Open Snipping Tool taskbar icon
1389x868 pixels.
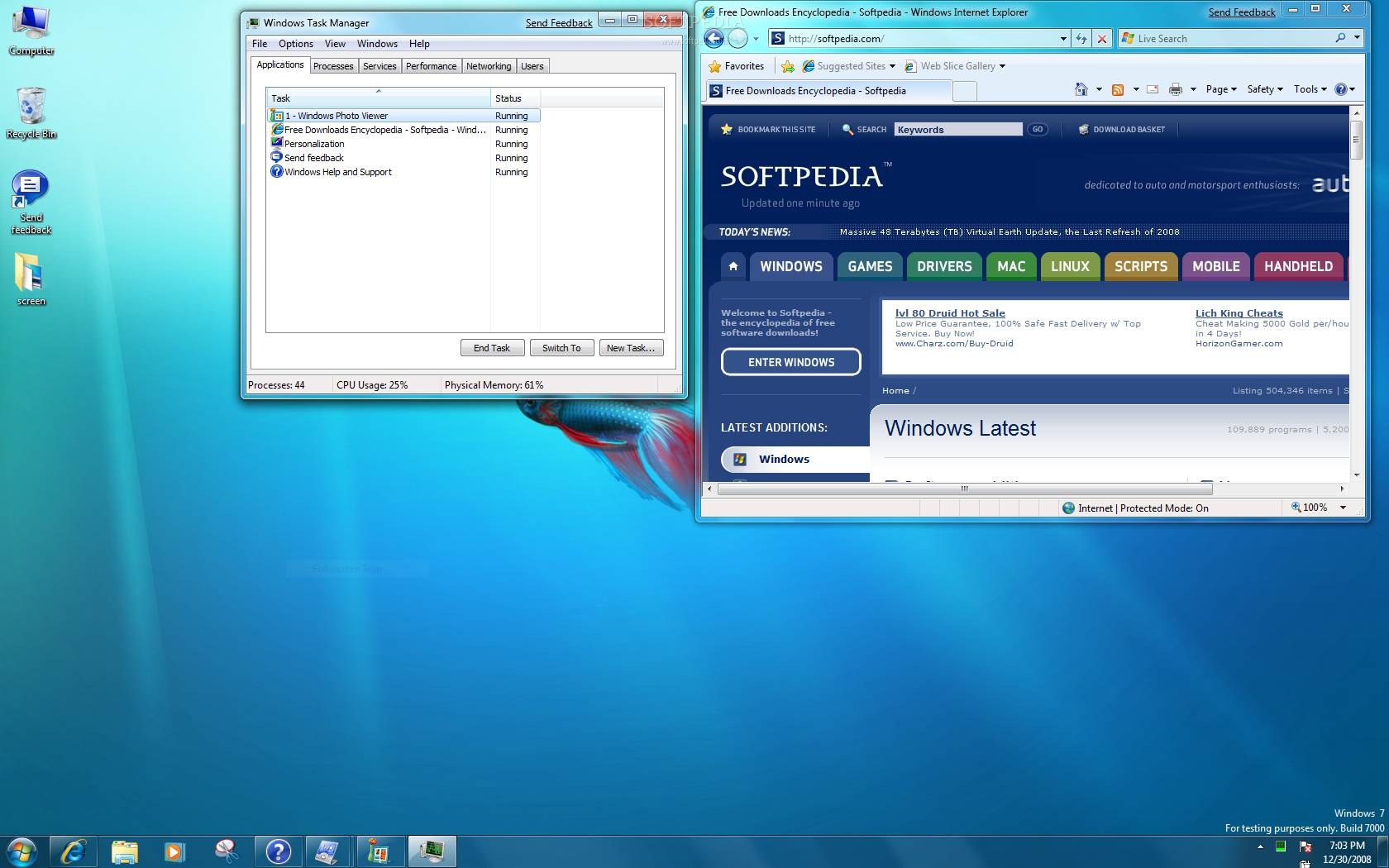tap(226, 851)
